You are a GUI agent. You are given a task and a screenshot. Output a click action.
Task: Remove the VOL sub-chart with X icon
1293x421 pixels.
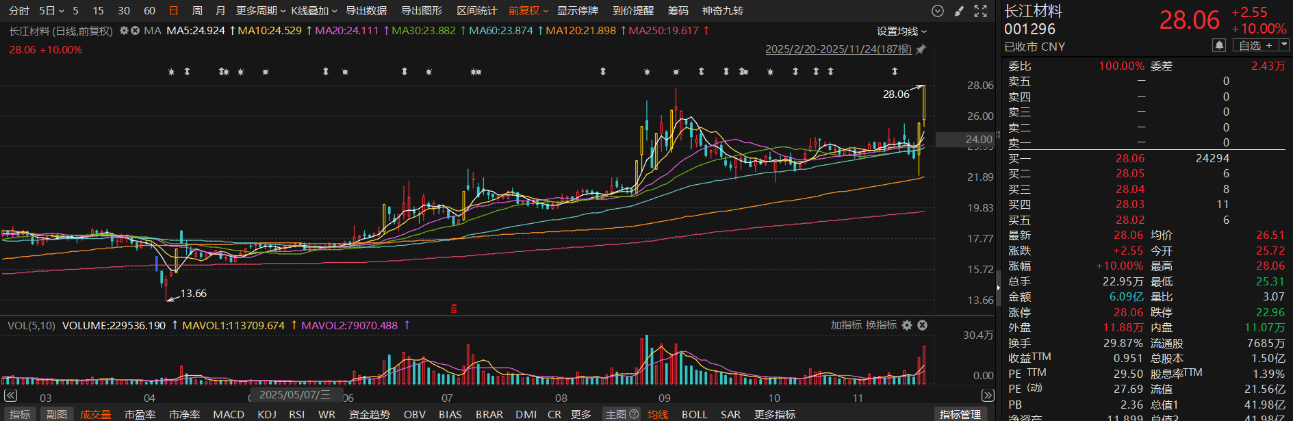click(922, 325)
